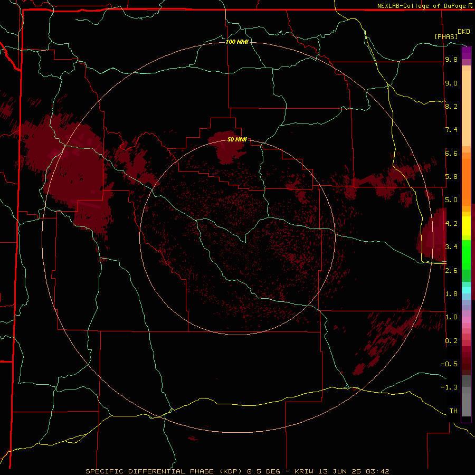Click the yellow segment of the color bar

point(466,226)
